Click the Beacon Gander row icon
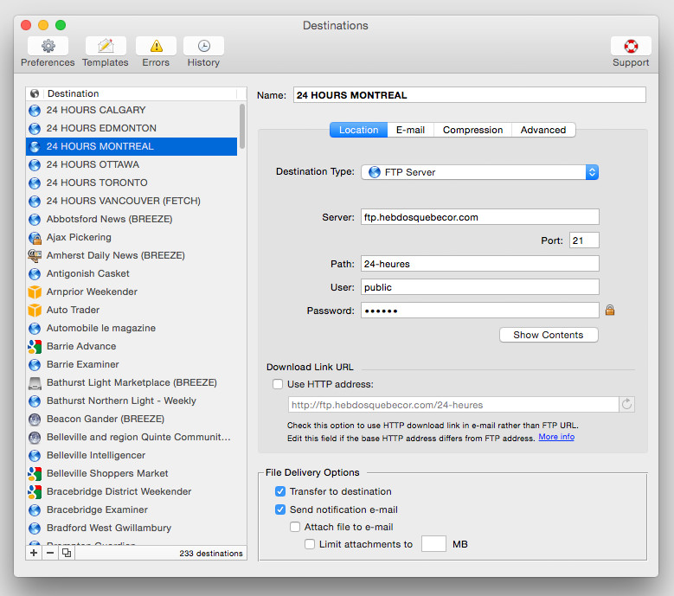This screenshot has height=596, width=674. [x=35, y=419]
